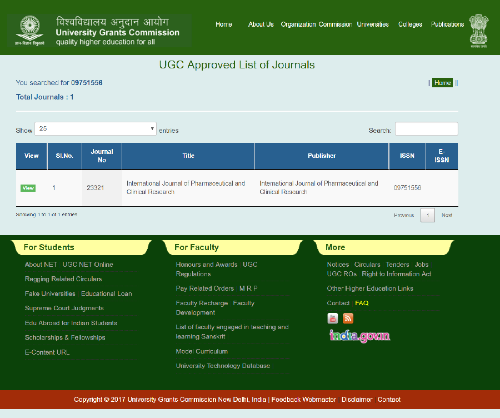Screen dimensions: 500x418
Task: Open University Technology Database link
Action: click(x=223, y=366)
